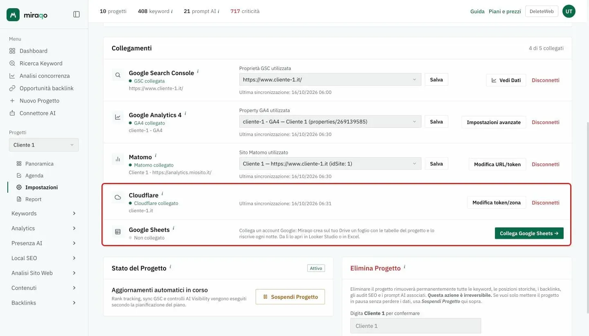
Task: Click info icon beside Stato del Progetto
Action: 171,267
